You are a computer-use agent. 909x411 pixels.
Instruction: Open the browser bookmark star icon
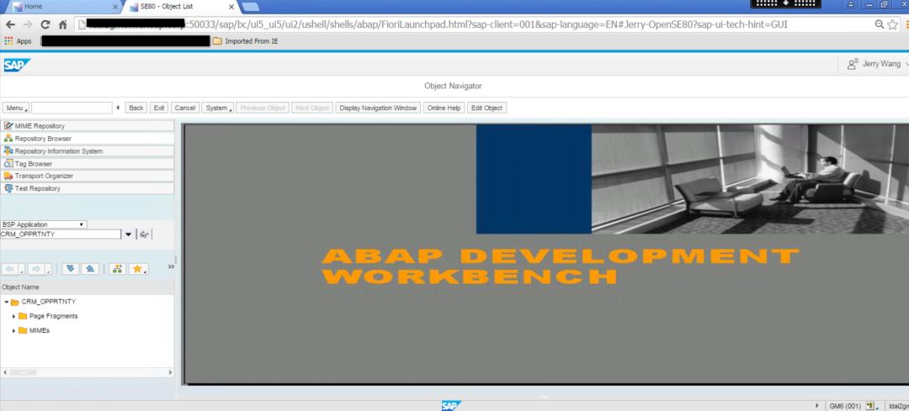(x=893, y=24)
